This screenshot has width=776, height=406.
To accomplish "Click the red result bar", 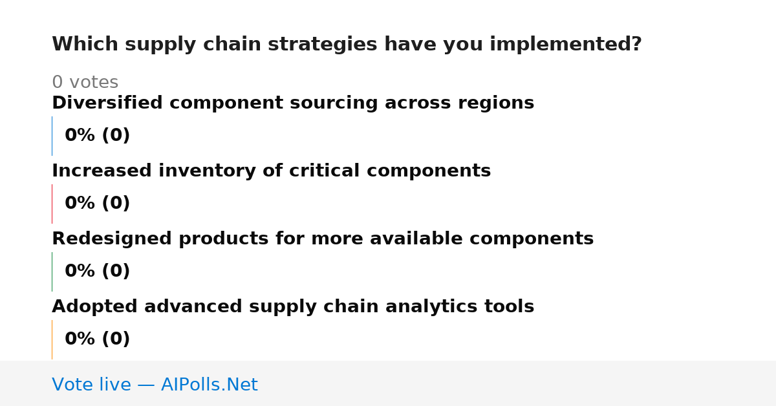I will [52, 204].
